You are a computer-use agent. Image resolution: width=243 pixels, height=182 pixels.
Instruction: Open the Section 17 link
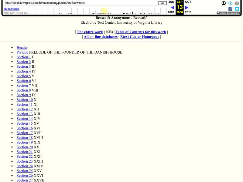point(25,133)
